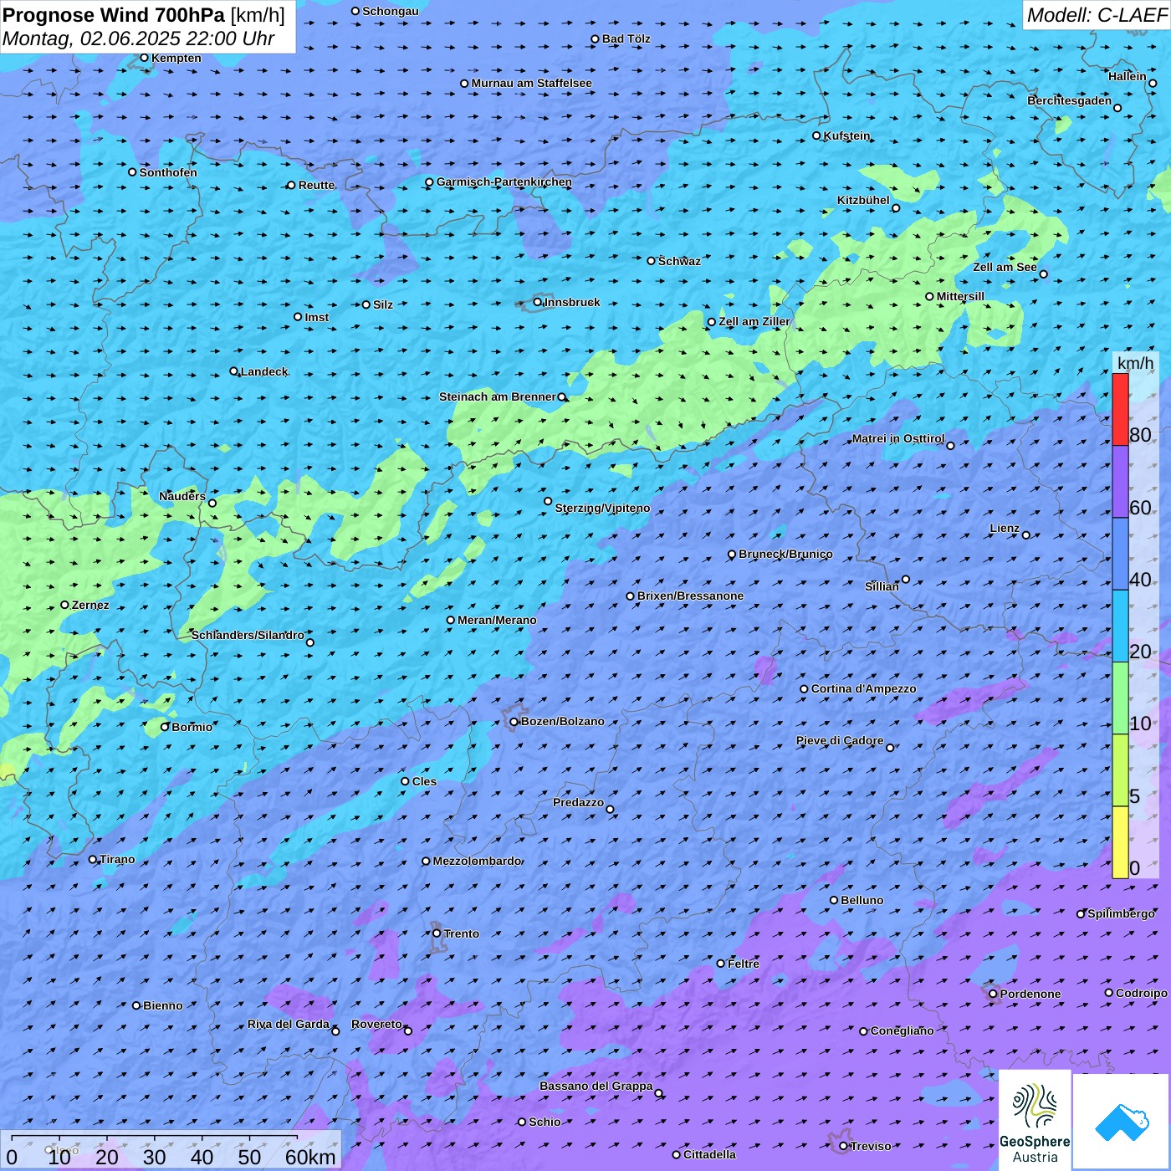Screen dimensions: 1171x1171
Task: Click the blue cloud arrow logo
Action: [x=1122, y=1122]
